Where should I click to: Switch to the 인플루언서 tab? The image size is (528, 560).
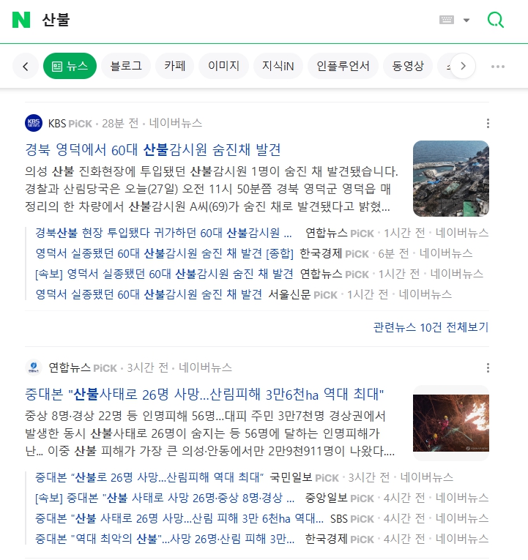coord(343,66)
